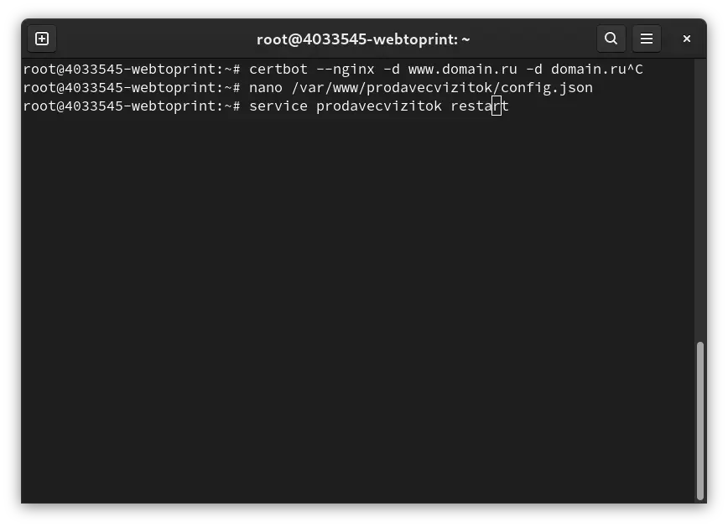Screen dimensions: 728x527
Task: Click the scrollbar track above the thumb
Action: point(700,199)
